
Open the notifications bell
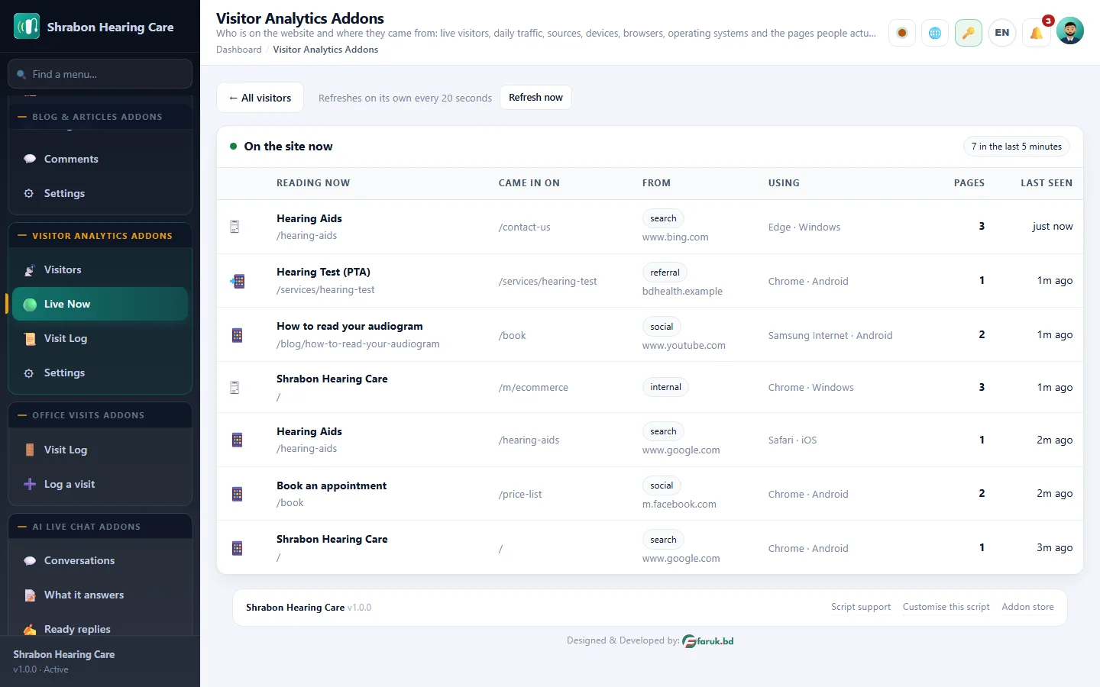click(1037, 33)
